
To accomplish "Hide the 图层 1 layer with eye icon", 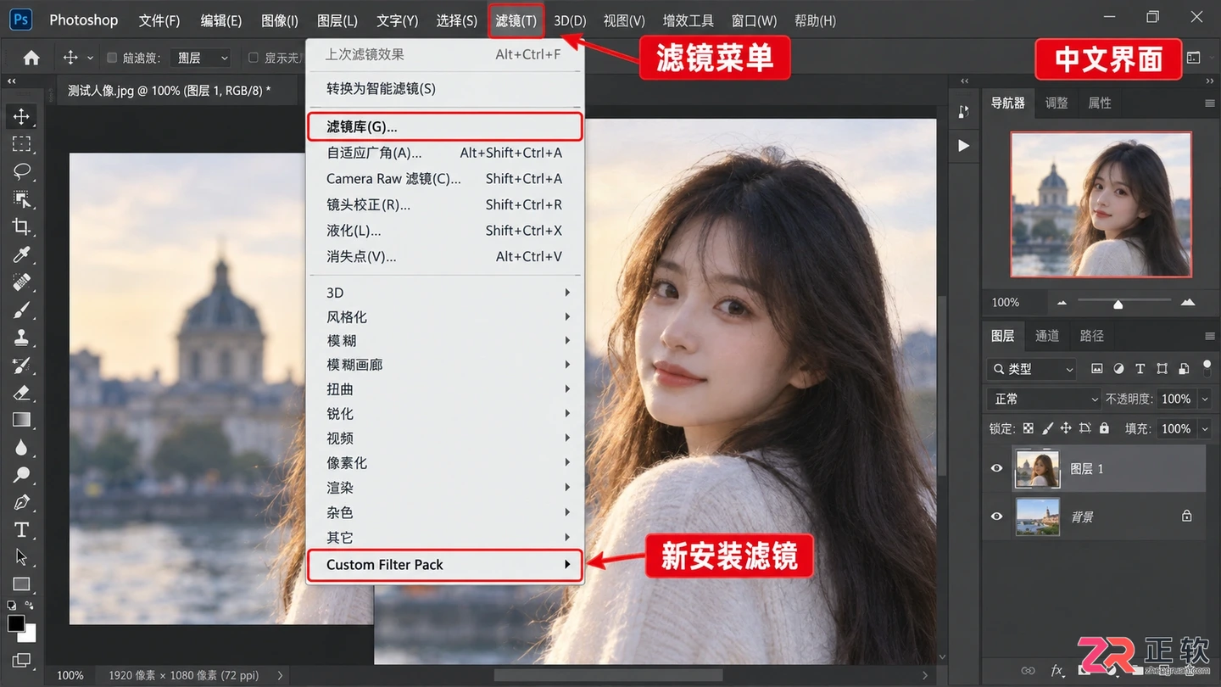I will coord(997,468).
